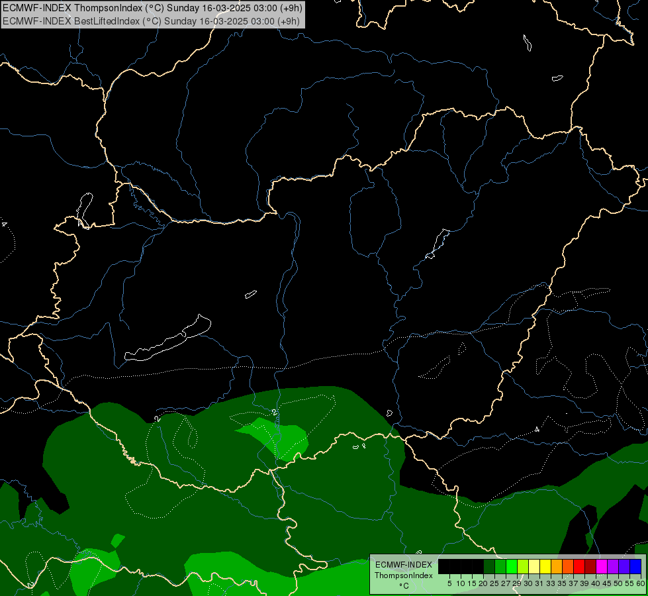Click the legend value 60
This screenshot has height=596, width=648.
[x=641, y=583]
